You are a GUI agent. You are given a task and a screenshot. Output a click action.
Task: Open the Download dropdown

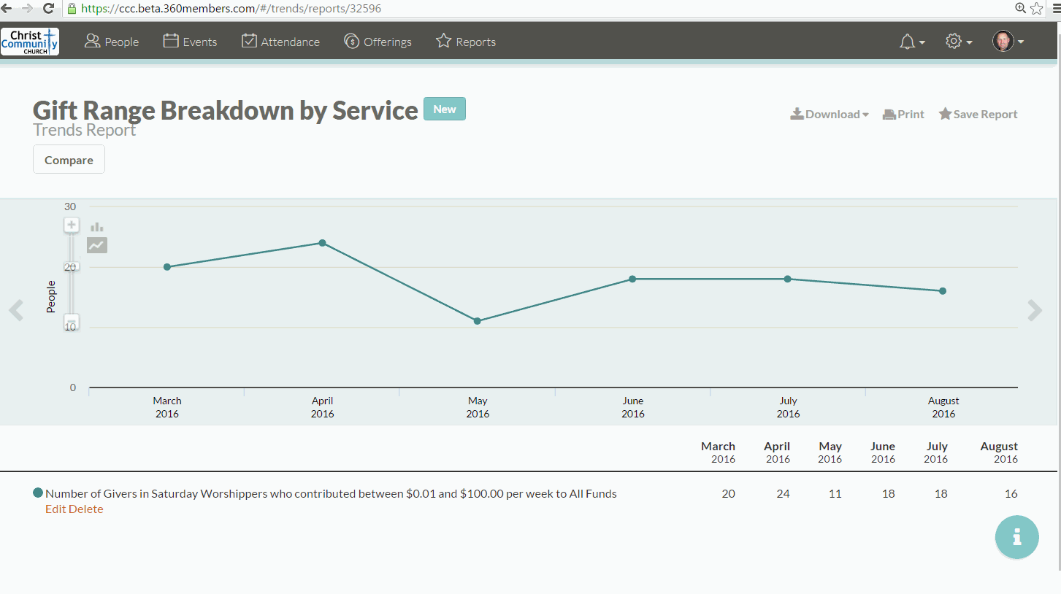click(x=830, y=115)
